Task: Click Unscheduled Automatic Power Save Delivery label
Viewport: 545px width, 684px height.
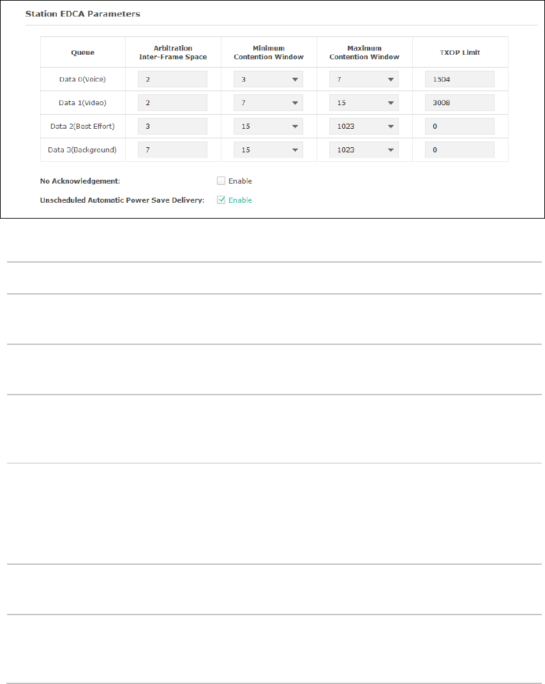Action: pos(123,200)
